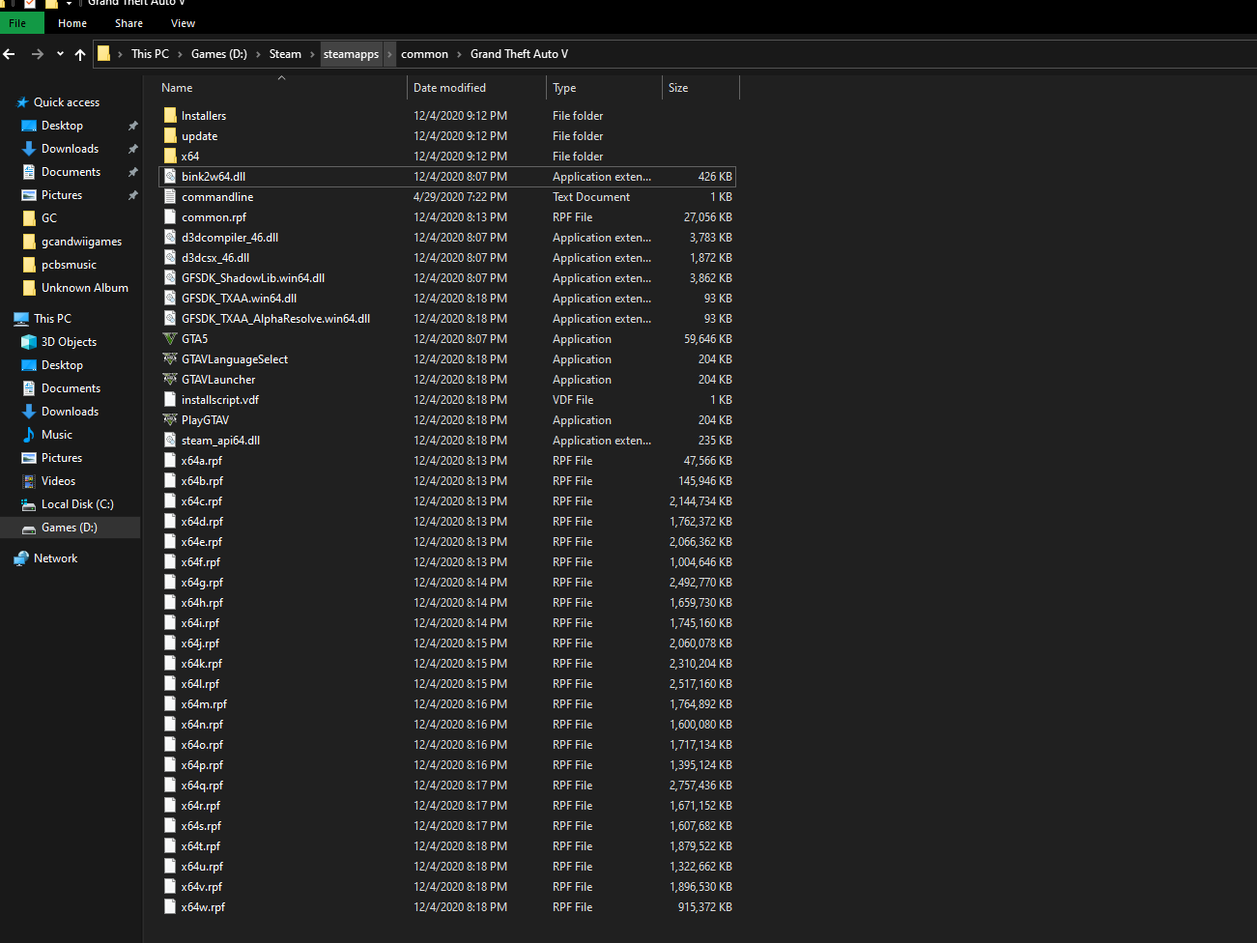Sort files by clicking the Size column header

coord(677,87)
